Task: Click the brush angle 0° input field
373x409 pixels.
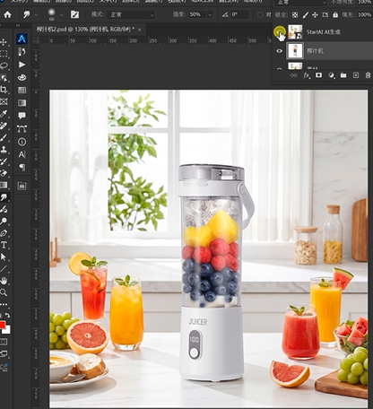Action: 239,14
